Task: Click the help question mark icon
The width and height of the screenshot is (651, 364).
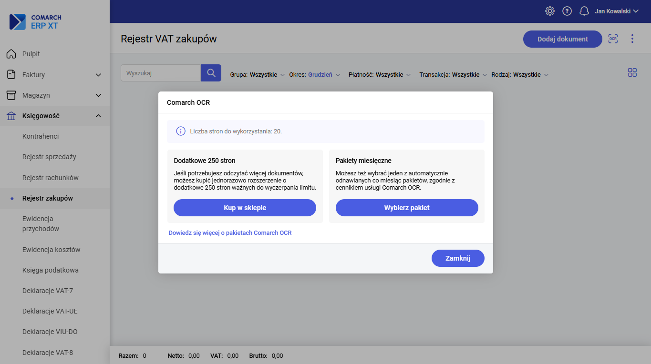Action: [567, 11]
